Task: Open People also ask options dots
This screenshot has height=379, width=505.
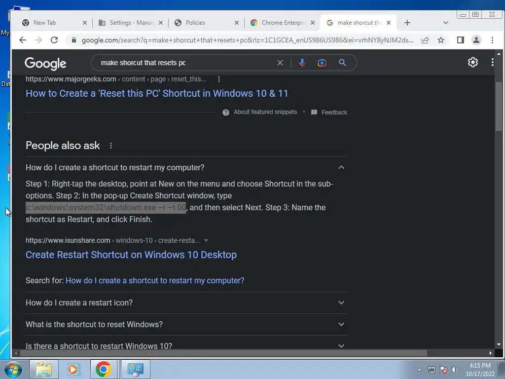Action: tap(111, 146)
